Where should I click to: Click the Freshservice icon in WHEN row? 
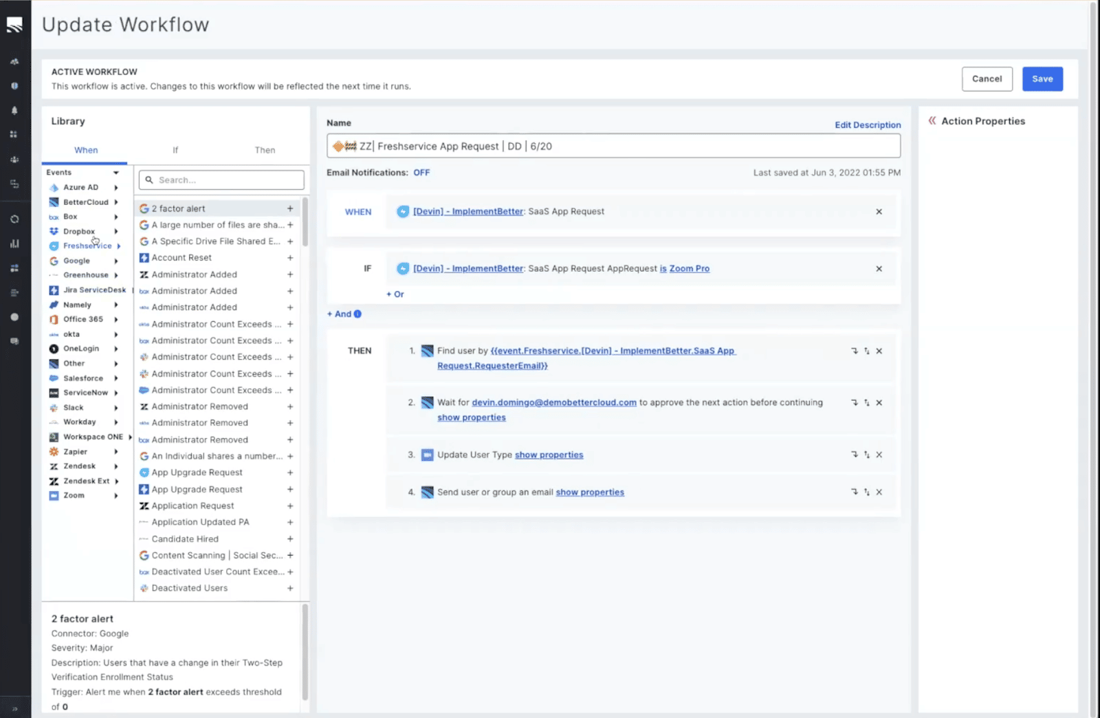tap(404, 212)
